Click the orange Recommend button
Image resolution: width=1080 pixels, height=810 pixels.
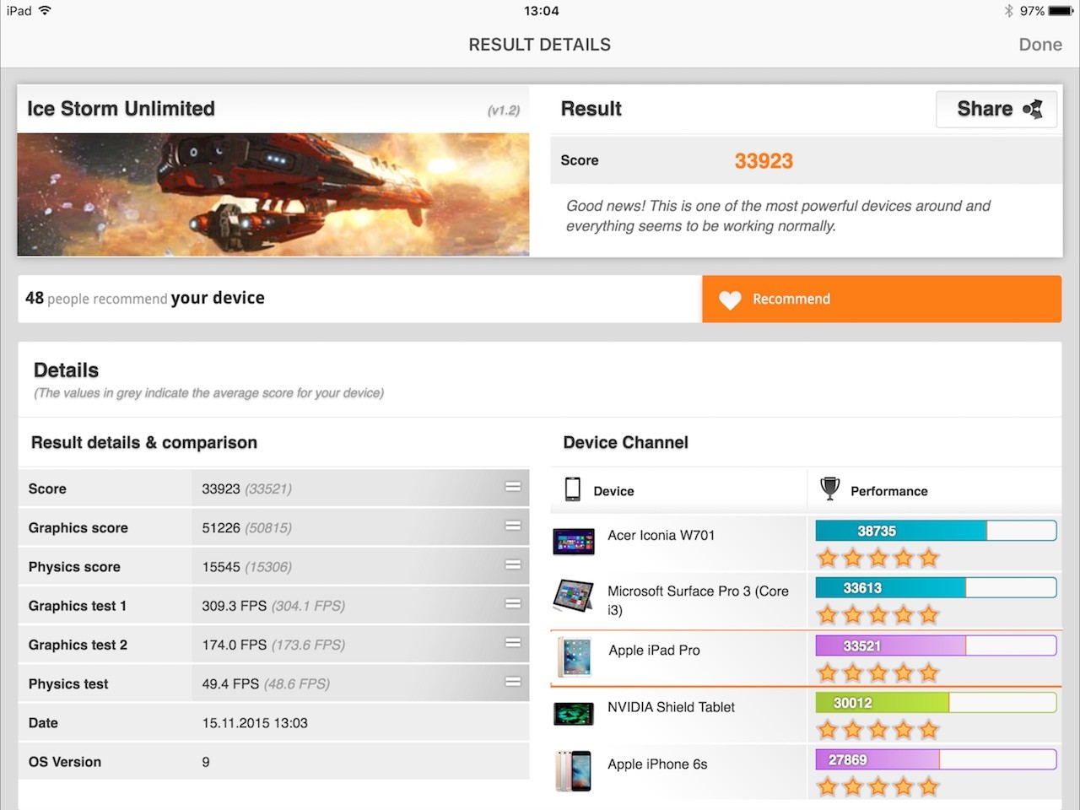coord(882,299)
